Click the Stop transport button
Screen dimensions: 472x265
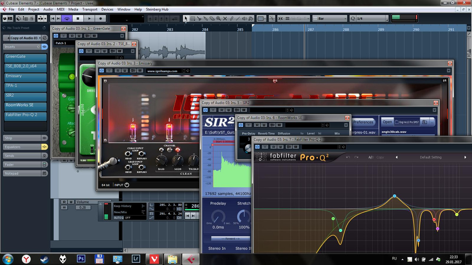tap(78, 18)
